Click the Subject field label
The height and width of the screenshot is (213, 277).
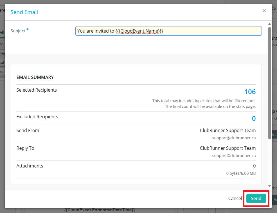coord(18,31)
